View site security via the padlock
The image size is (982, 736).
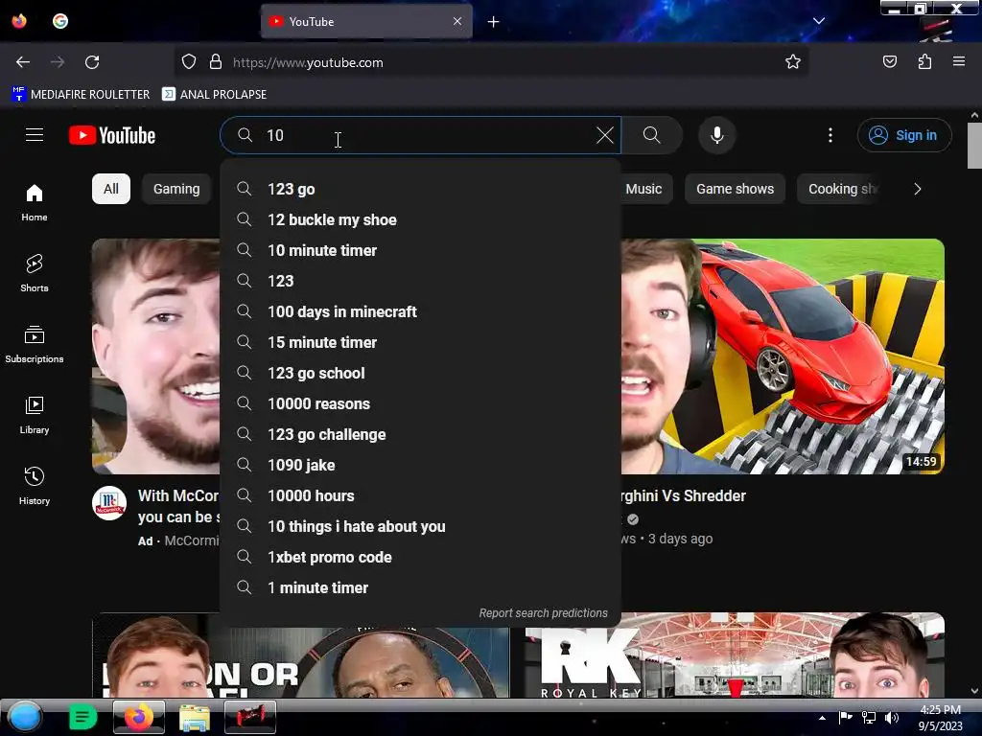point(216,62)
